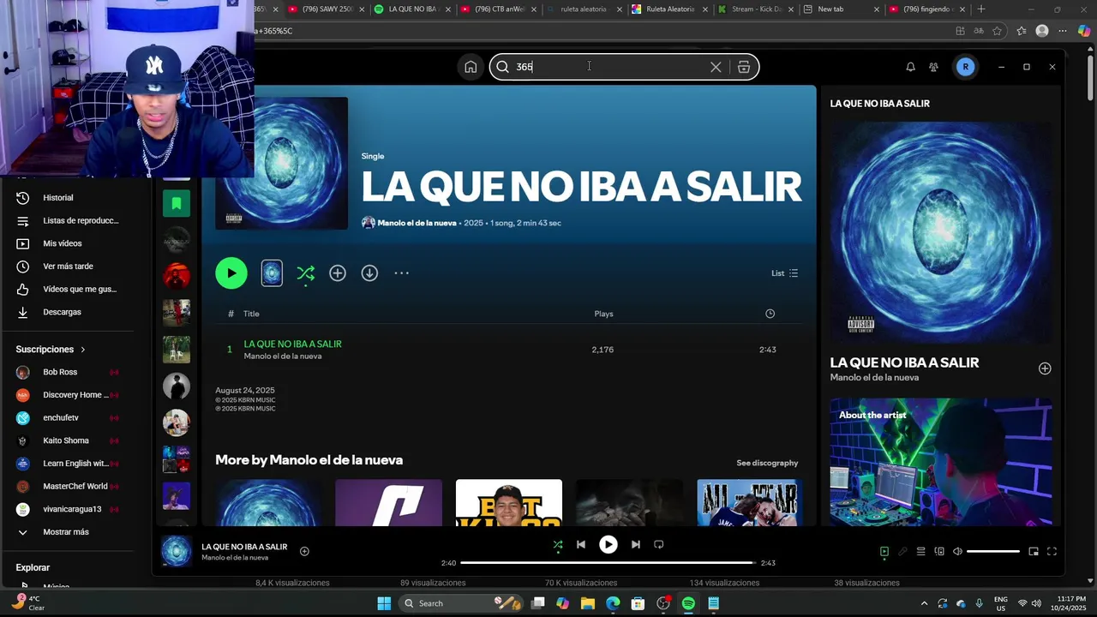Open the large cover art in Now Playing panel
Image resolution: width=1097 pixels, height=617 pixels.
pos(941,232)
